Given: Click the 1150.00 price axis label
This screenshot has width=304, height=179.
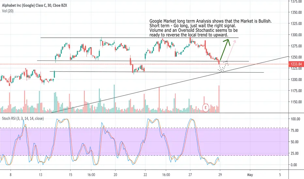Looking at the screenshot, I should 296,102.
